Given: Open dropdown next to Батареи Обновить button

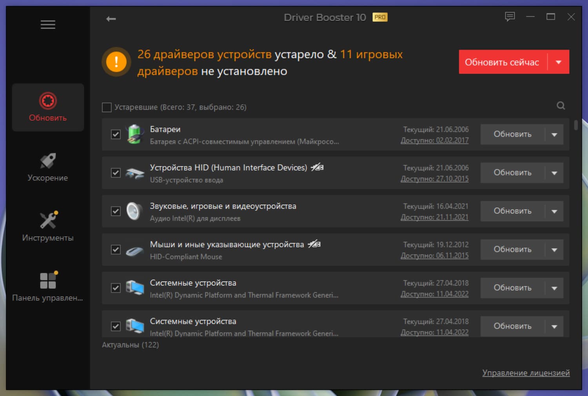Looking at the screenshot, I should coord(554,134).
